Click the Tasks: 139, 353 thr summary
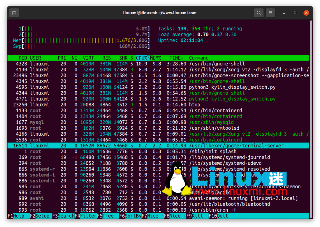Screen dimensions: 320x227 [x=200, y=29]
